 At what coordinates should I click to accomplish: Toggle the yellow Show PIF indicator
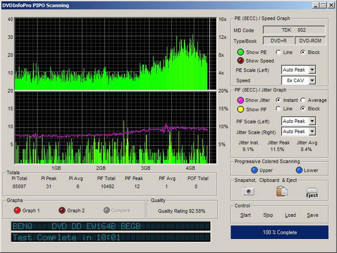(240, 109)
